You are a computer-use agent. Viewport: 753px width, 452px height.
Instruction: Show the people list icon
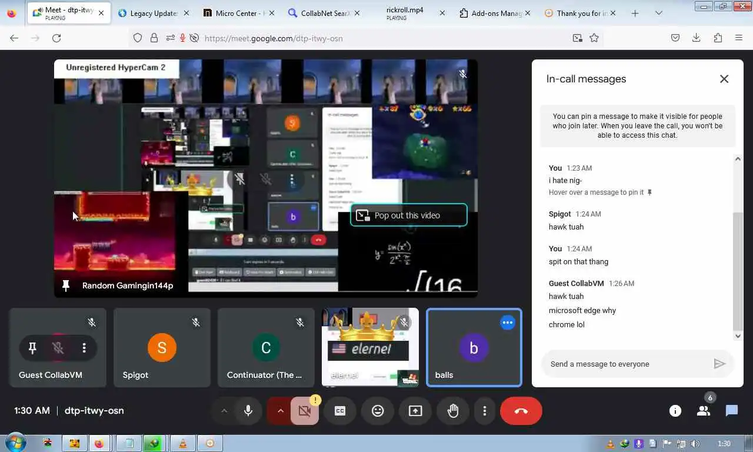[x=704, y=411]
